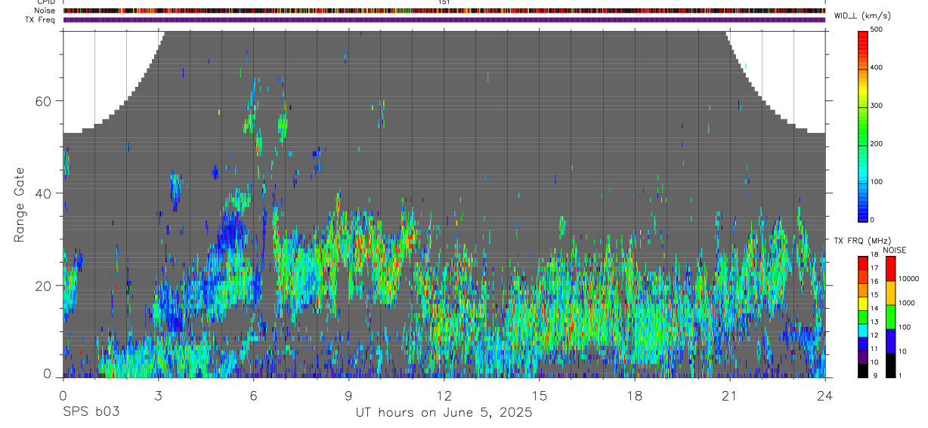Click the 'Range Gate' y-axis title
928x428 pixels.
(x=19, y=206)
